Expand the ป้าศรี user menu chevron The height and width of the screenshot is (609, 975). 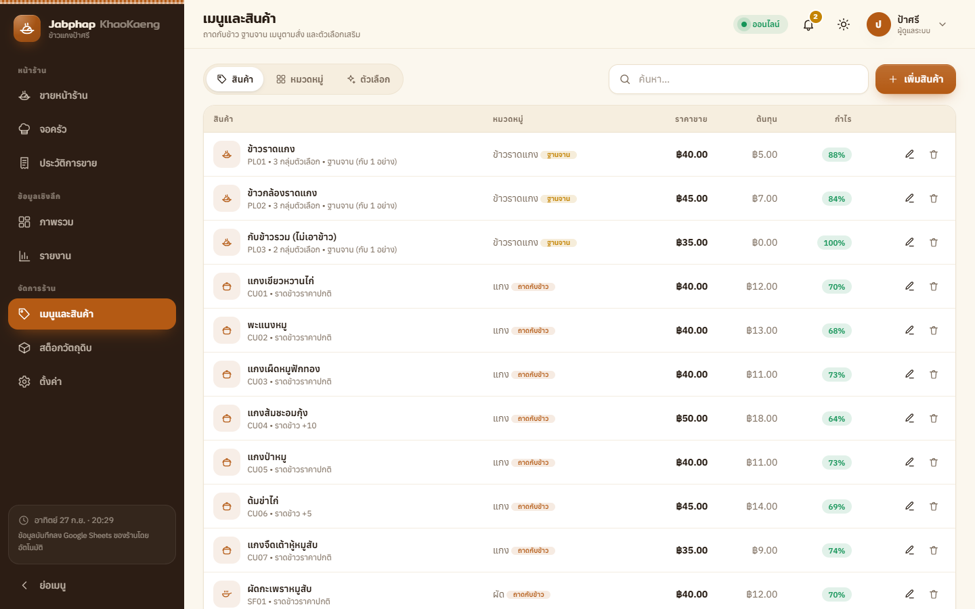[x=942, y=24]
